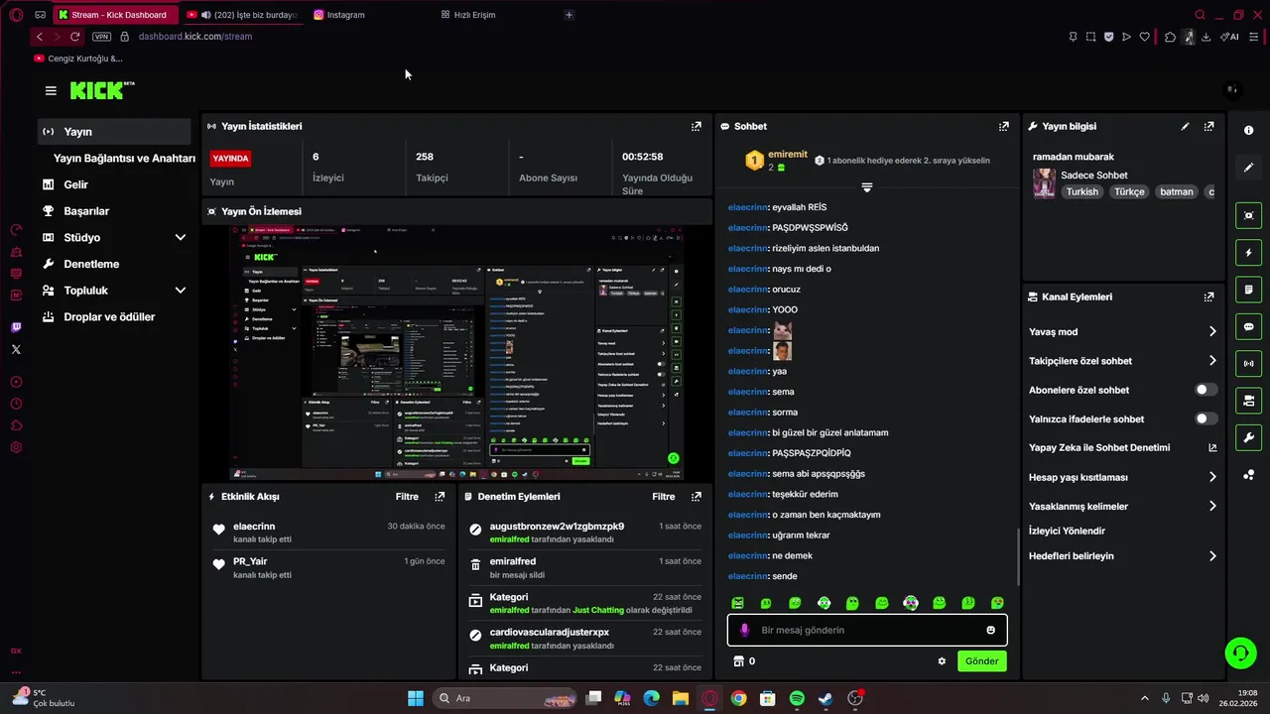Toggle Abonelere özel sohbet switch
Viewport: 1270px width, 714px height.
1206,390
